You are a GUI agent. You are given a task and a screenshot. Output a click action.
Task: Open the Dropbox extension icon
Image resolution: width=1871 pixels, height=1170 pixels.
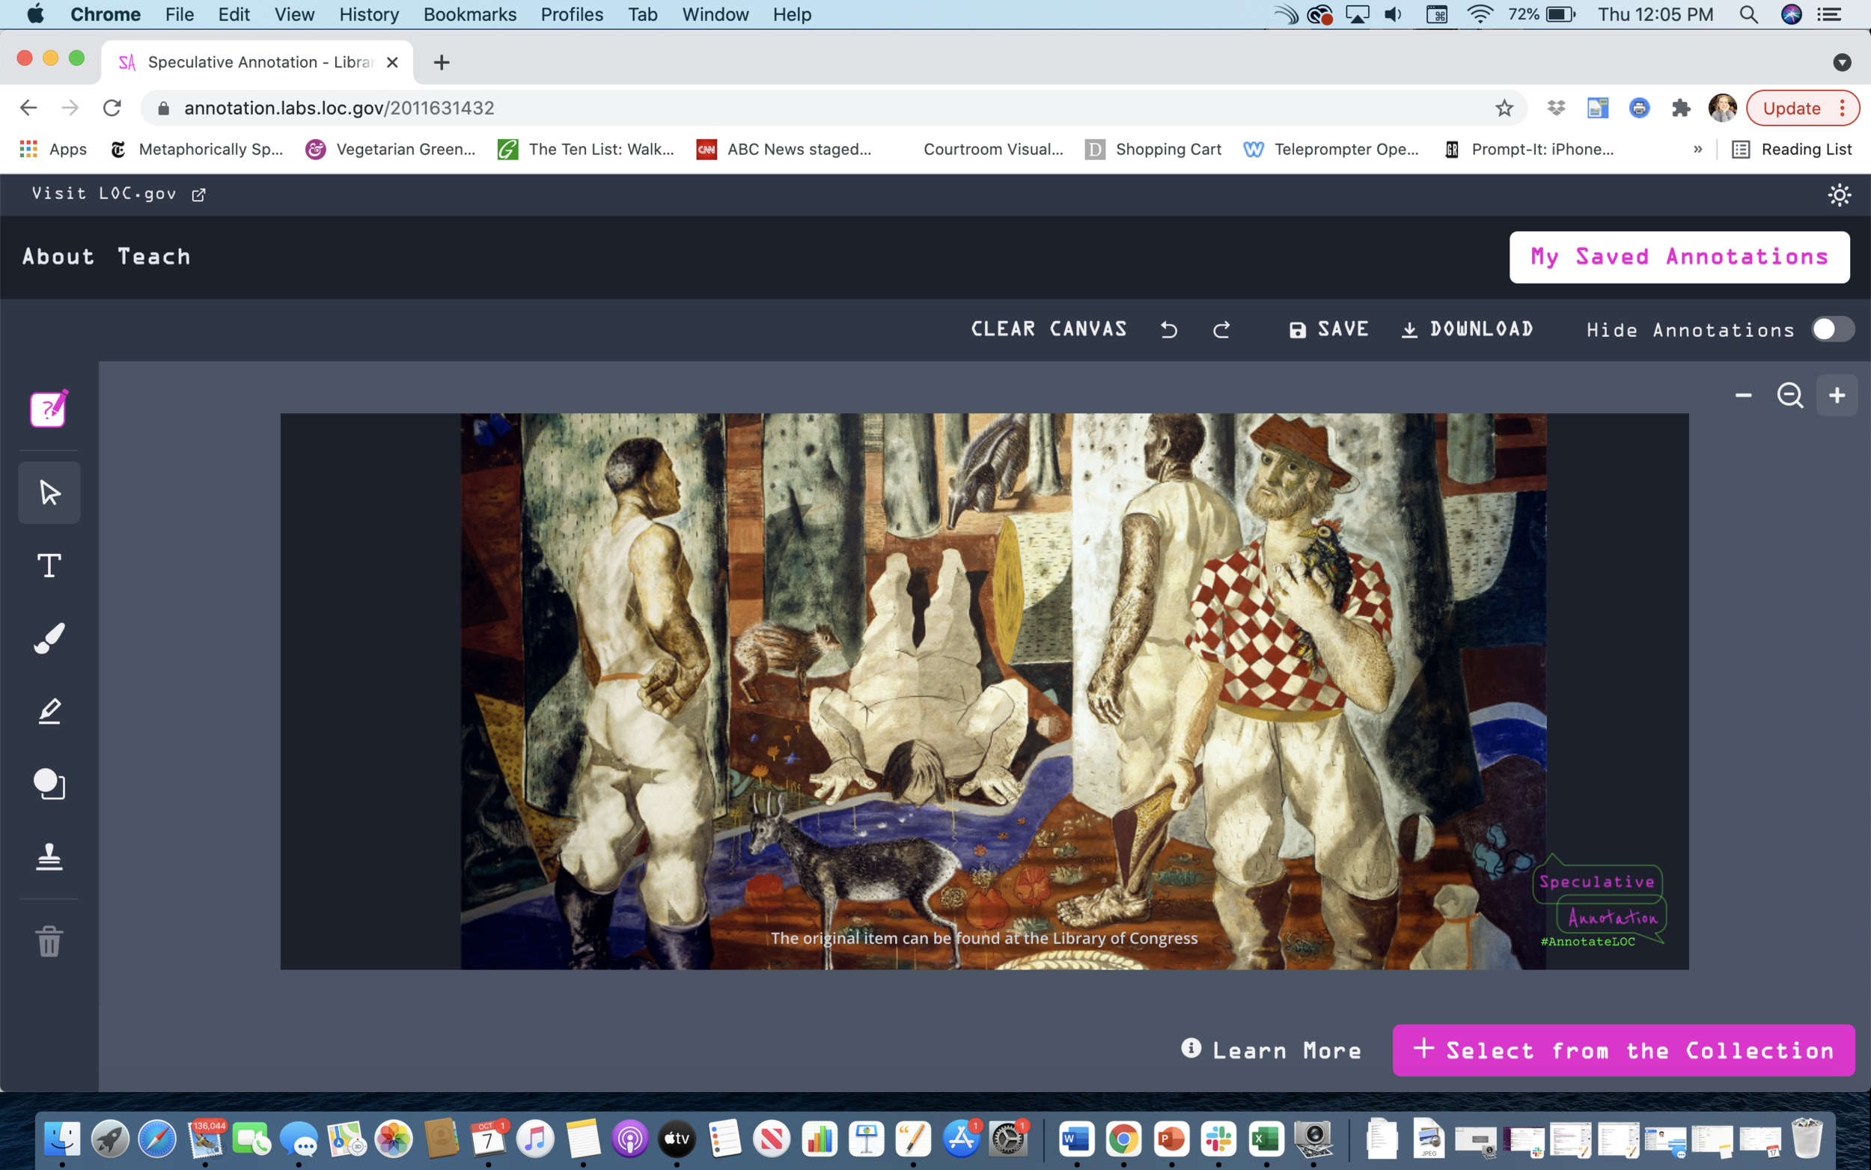[x=1556, y=109]
